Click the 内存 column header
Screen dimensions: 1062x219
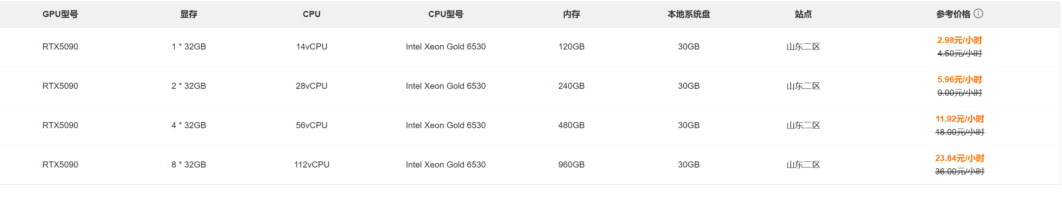572,14
